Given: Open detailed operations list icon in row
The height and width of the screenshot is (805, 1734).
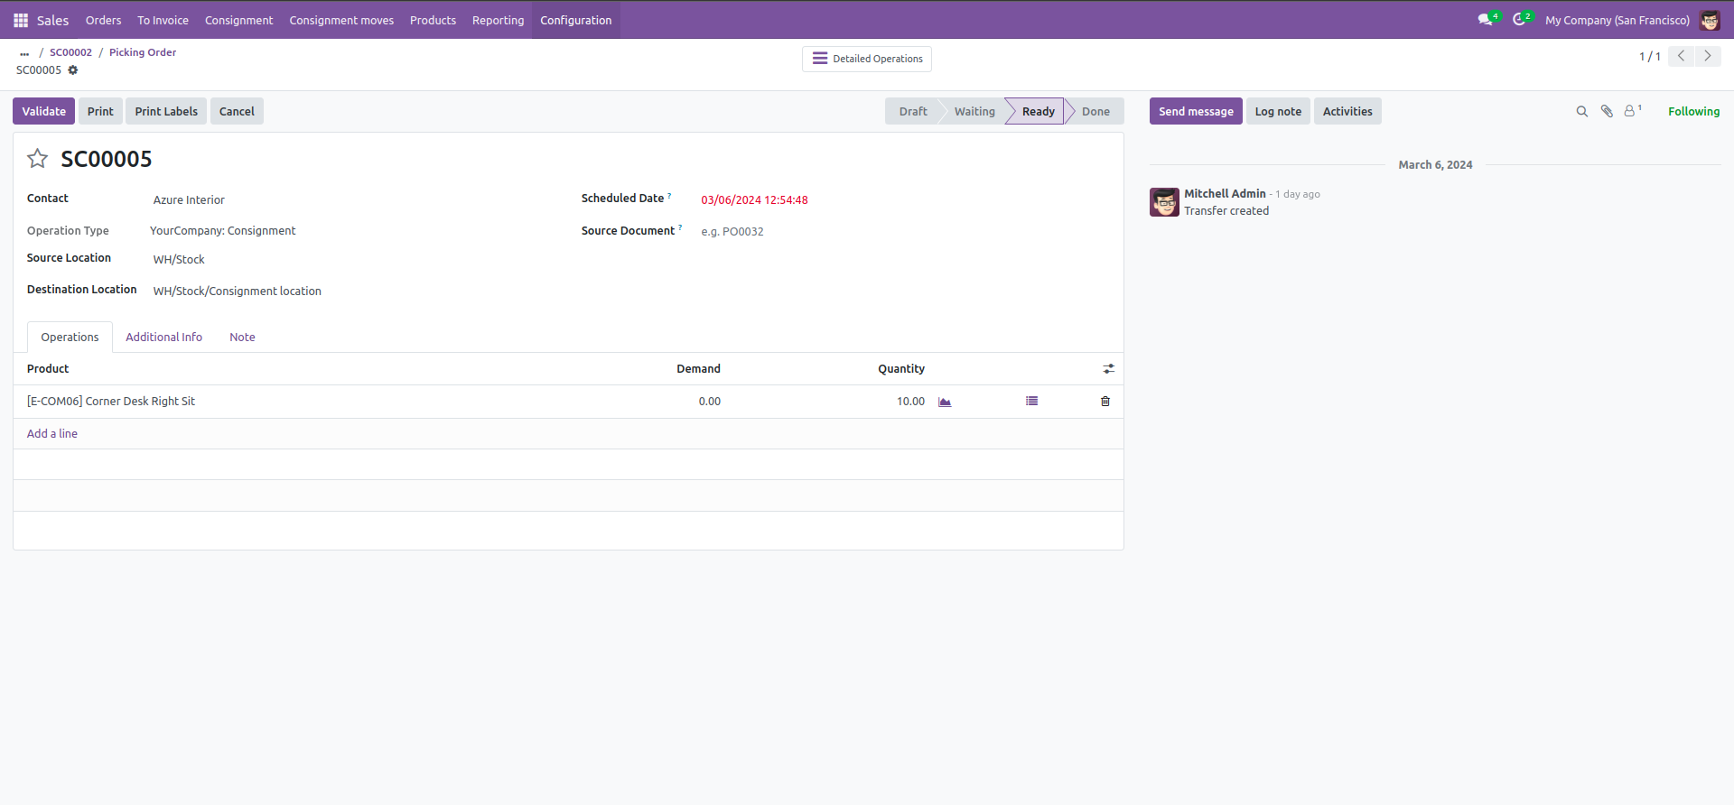Looking at the screenshot, I should pyautogui.click(x=1031, y=401).
